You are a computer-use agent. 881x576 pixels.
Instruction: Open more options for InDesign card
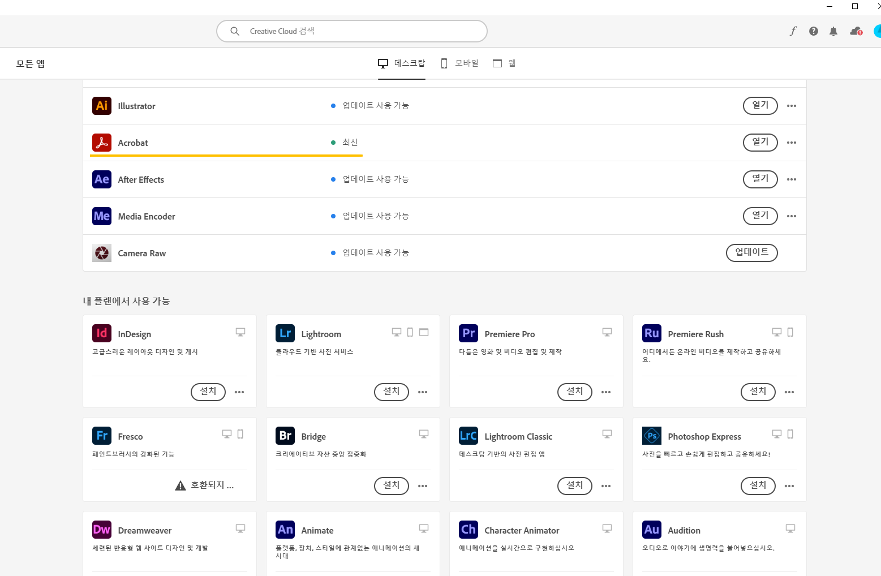[239, 392]
